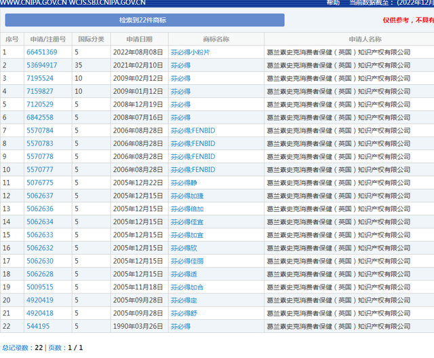Viewport: 434px width, 358px height.
Task: Open the 帮助 help link
Action: coord(333,3)
